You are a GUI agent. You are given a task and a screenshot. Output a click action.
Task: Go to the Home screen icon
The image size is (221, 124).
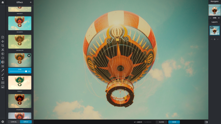[3, 2]
